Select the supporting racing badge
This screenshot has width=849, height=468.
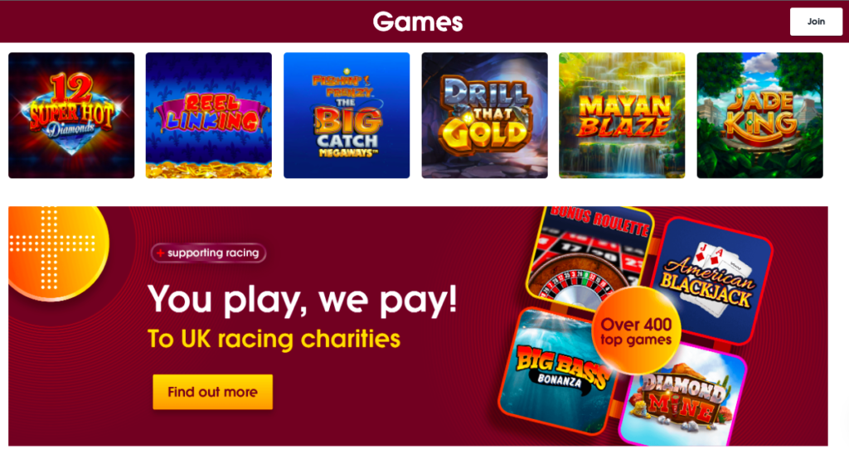point(208,253)
